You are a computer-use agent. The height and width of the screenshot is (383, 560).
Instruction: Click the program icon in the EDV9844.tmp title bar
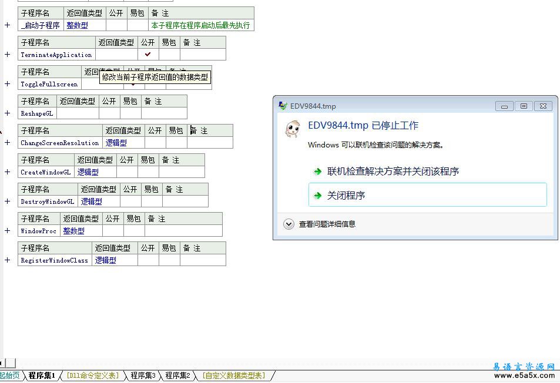pyautogui.click(x=283, y=106)
